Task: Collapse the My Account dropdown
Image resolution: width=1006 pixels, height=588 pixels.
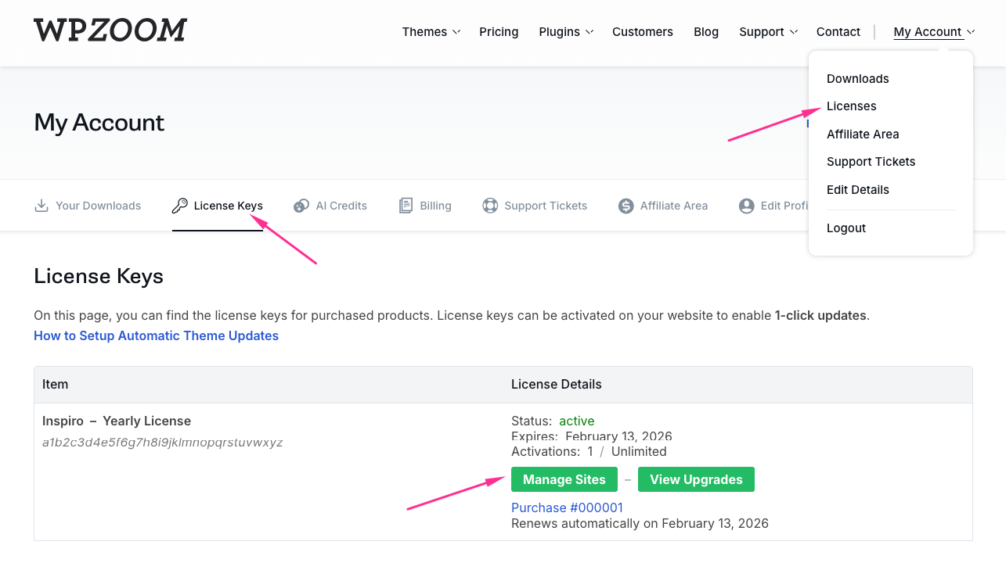Action: [933, 32]
